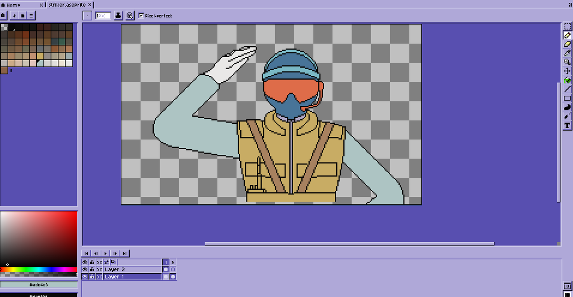
Task: Select the Eyedropper tool
Action: pos(567,53)
